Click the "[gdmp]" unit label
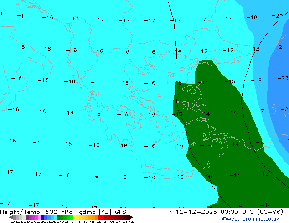This screenshot has width=289, height=223. (x=87, y=212)
